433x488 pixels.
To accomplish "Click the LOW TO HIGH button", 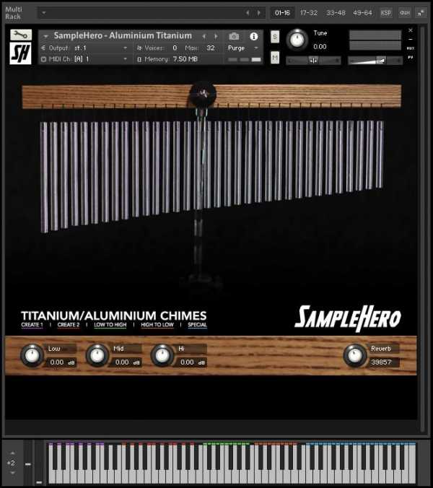I will (110, 326).
